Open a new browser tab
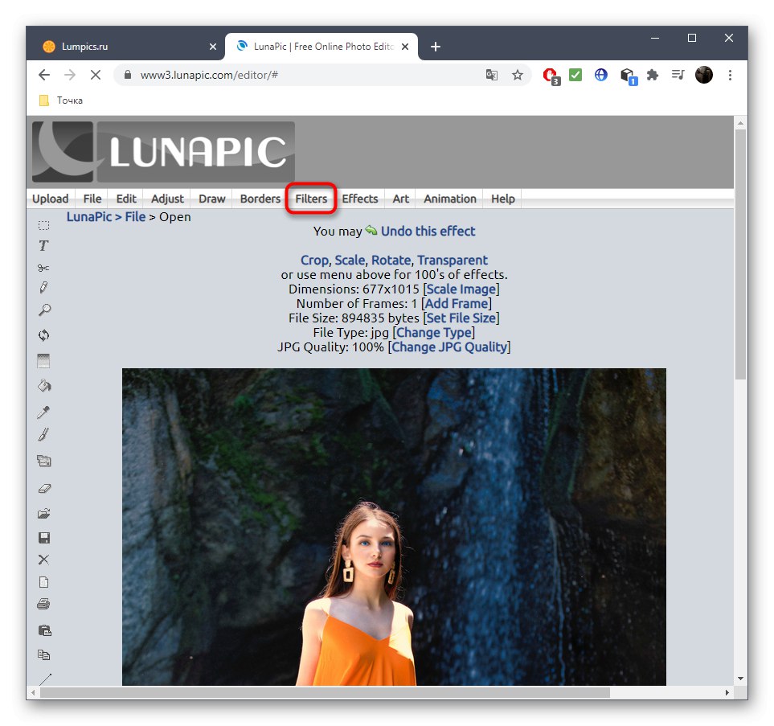This screenshot has height=726, width=774. point(436,47)
